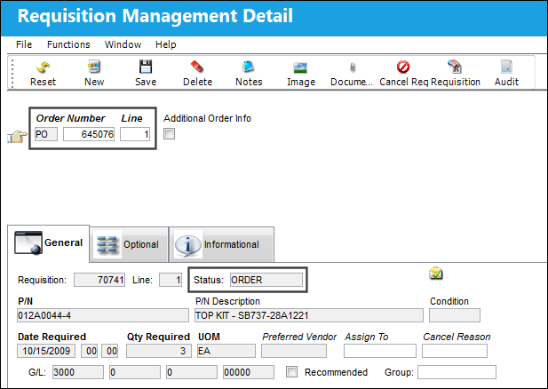Open Notes from the toolbar
The width and height of the screenshot is (548, 389).
pyautogui.click(x=249, y=67)
